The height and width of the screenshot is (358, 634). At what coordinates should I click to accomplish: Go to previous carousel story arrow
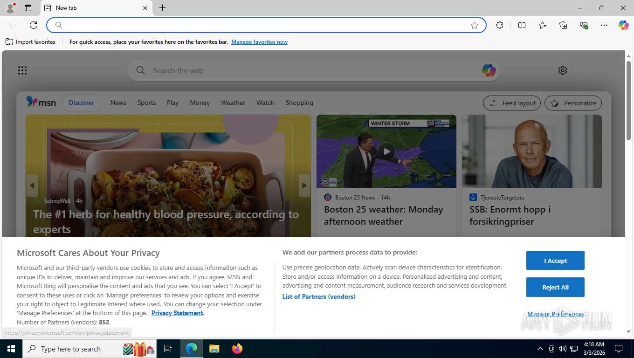coord(32,186)
